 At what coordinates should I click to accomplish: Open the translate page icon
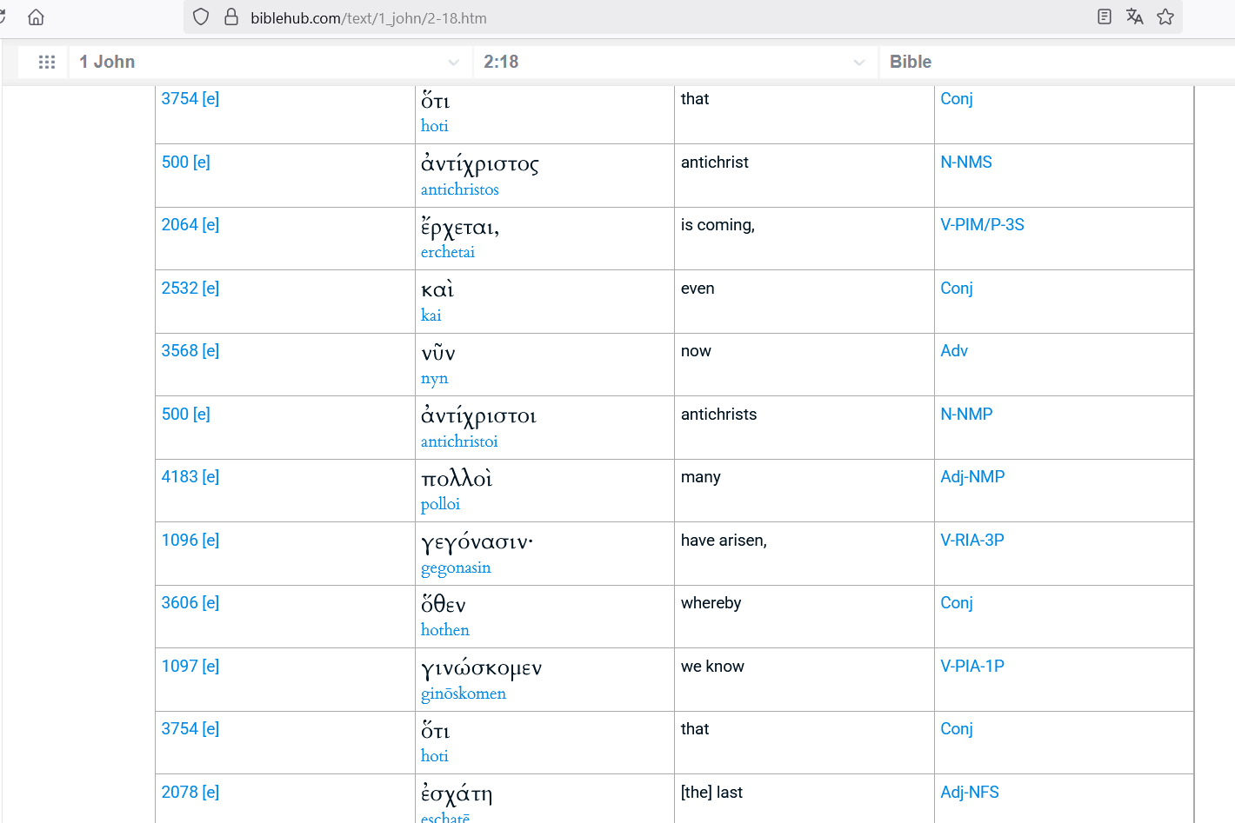(x=1134, y=17)
